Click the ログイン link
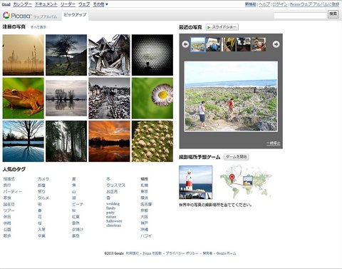 point(280,4)
